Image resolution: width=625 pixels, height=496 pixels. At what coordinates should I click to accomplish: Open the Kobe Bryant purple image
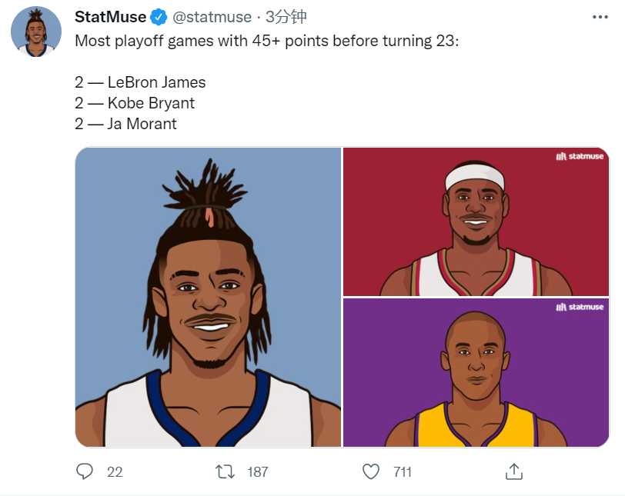pos(476,373)
